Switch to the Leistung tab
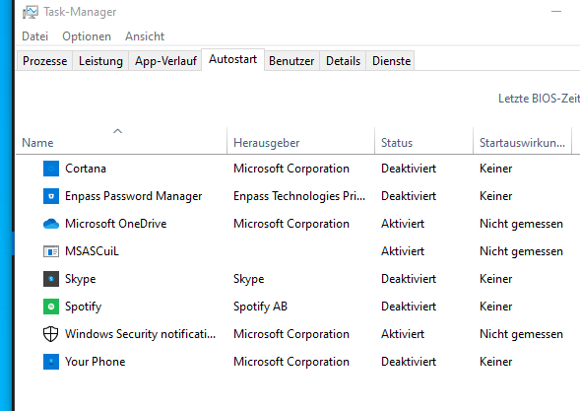Viewport: 580px width, 411px height. [x=100, y=61]
